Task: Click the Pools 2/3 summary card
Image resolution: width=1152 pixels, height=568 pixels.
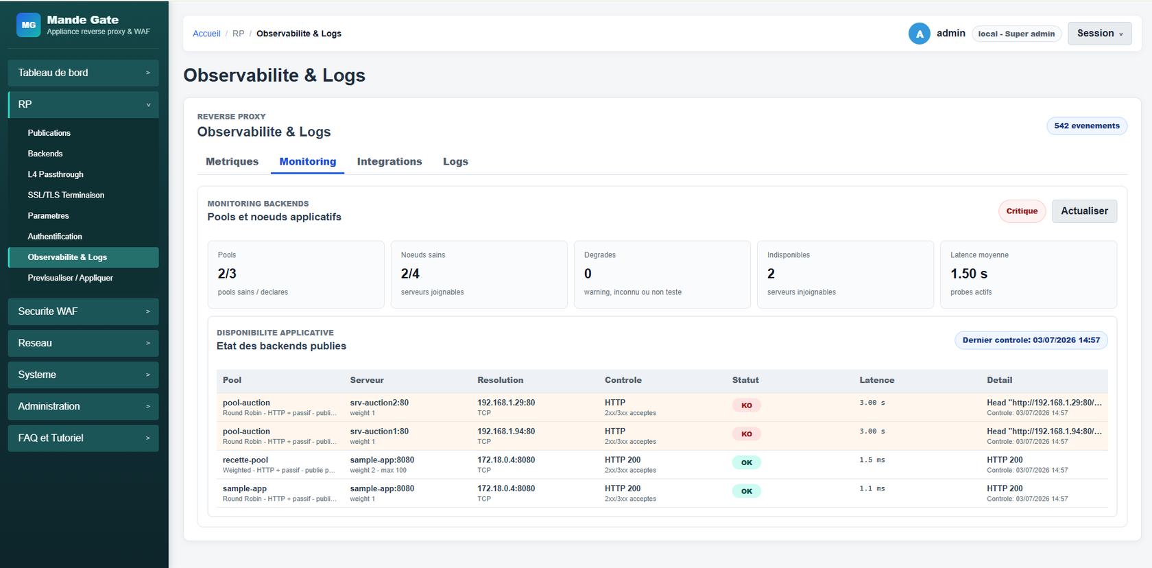Action: [x=296, y=274]
